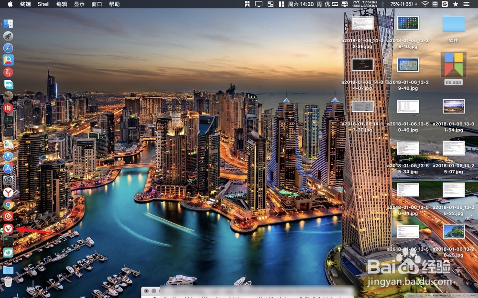Viewport: 478px width, 298px height.
Task: Open the Shell menu
Action: coord(43,4)
